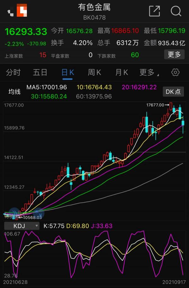Tap the -370.98 change amount

click(37, 44)
